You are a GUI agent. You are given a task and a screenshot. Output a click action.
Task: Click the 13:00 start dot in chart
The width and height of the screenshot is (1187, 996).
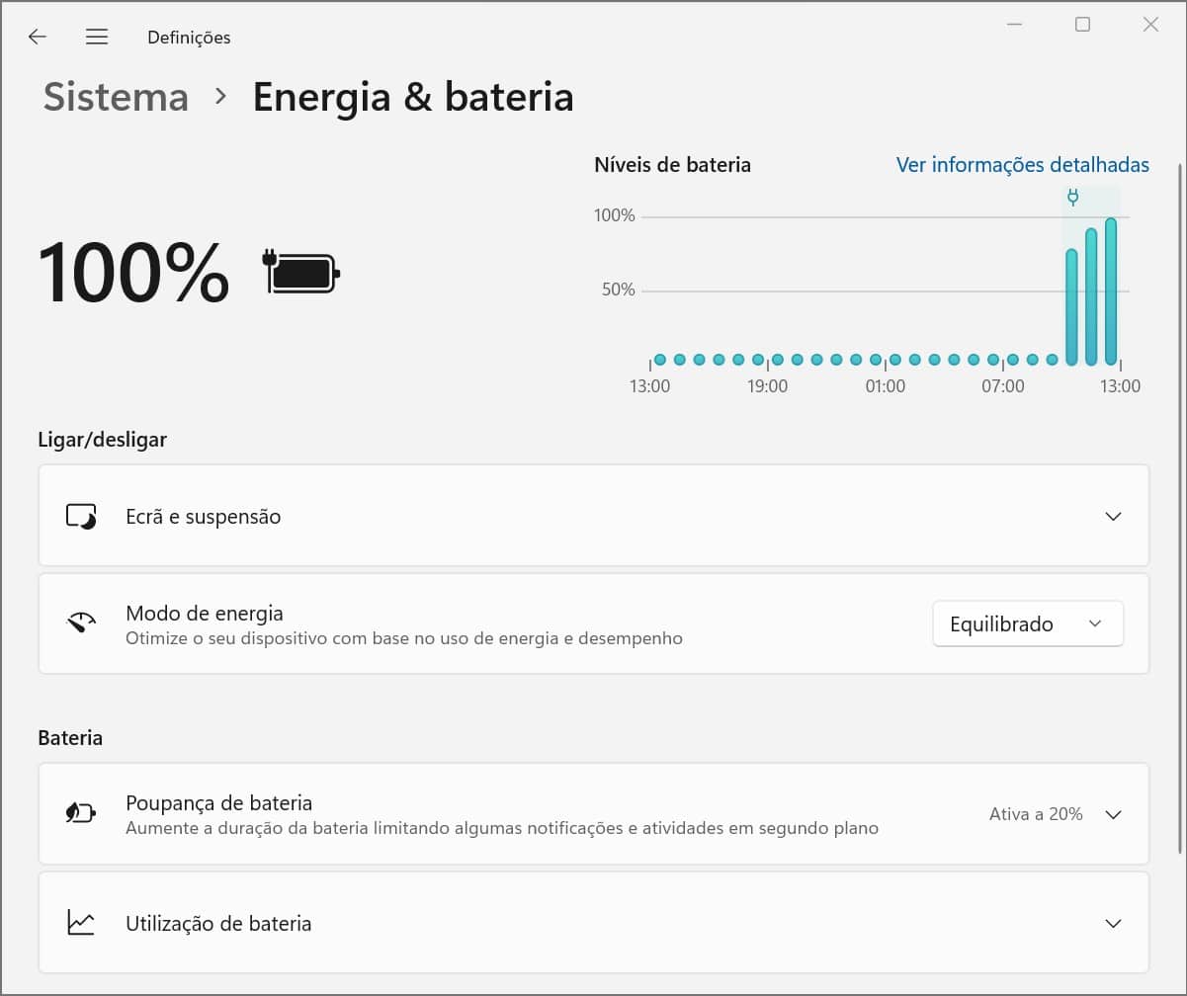(660, 360)
